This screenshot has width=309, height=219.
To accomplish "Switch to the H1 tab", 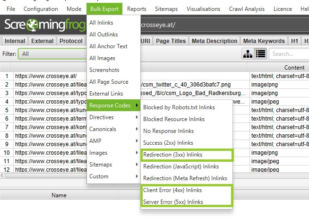I will coord(294,41).
